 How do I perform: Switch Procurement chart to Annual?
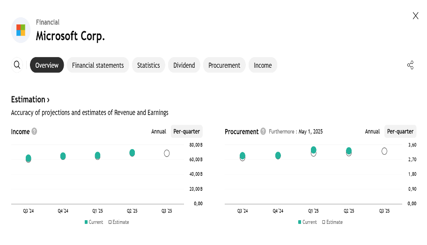pyautogui.click(x=372, y=131)
